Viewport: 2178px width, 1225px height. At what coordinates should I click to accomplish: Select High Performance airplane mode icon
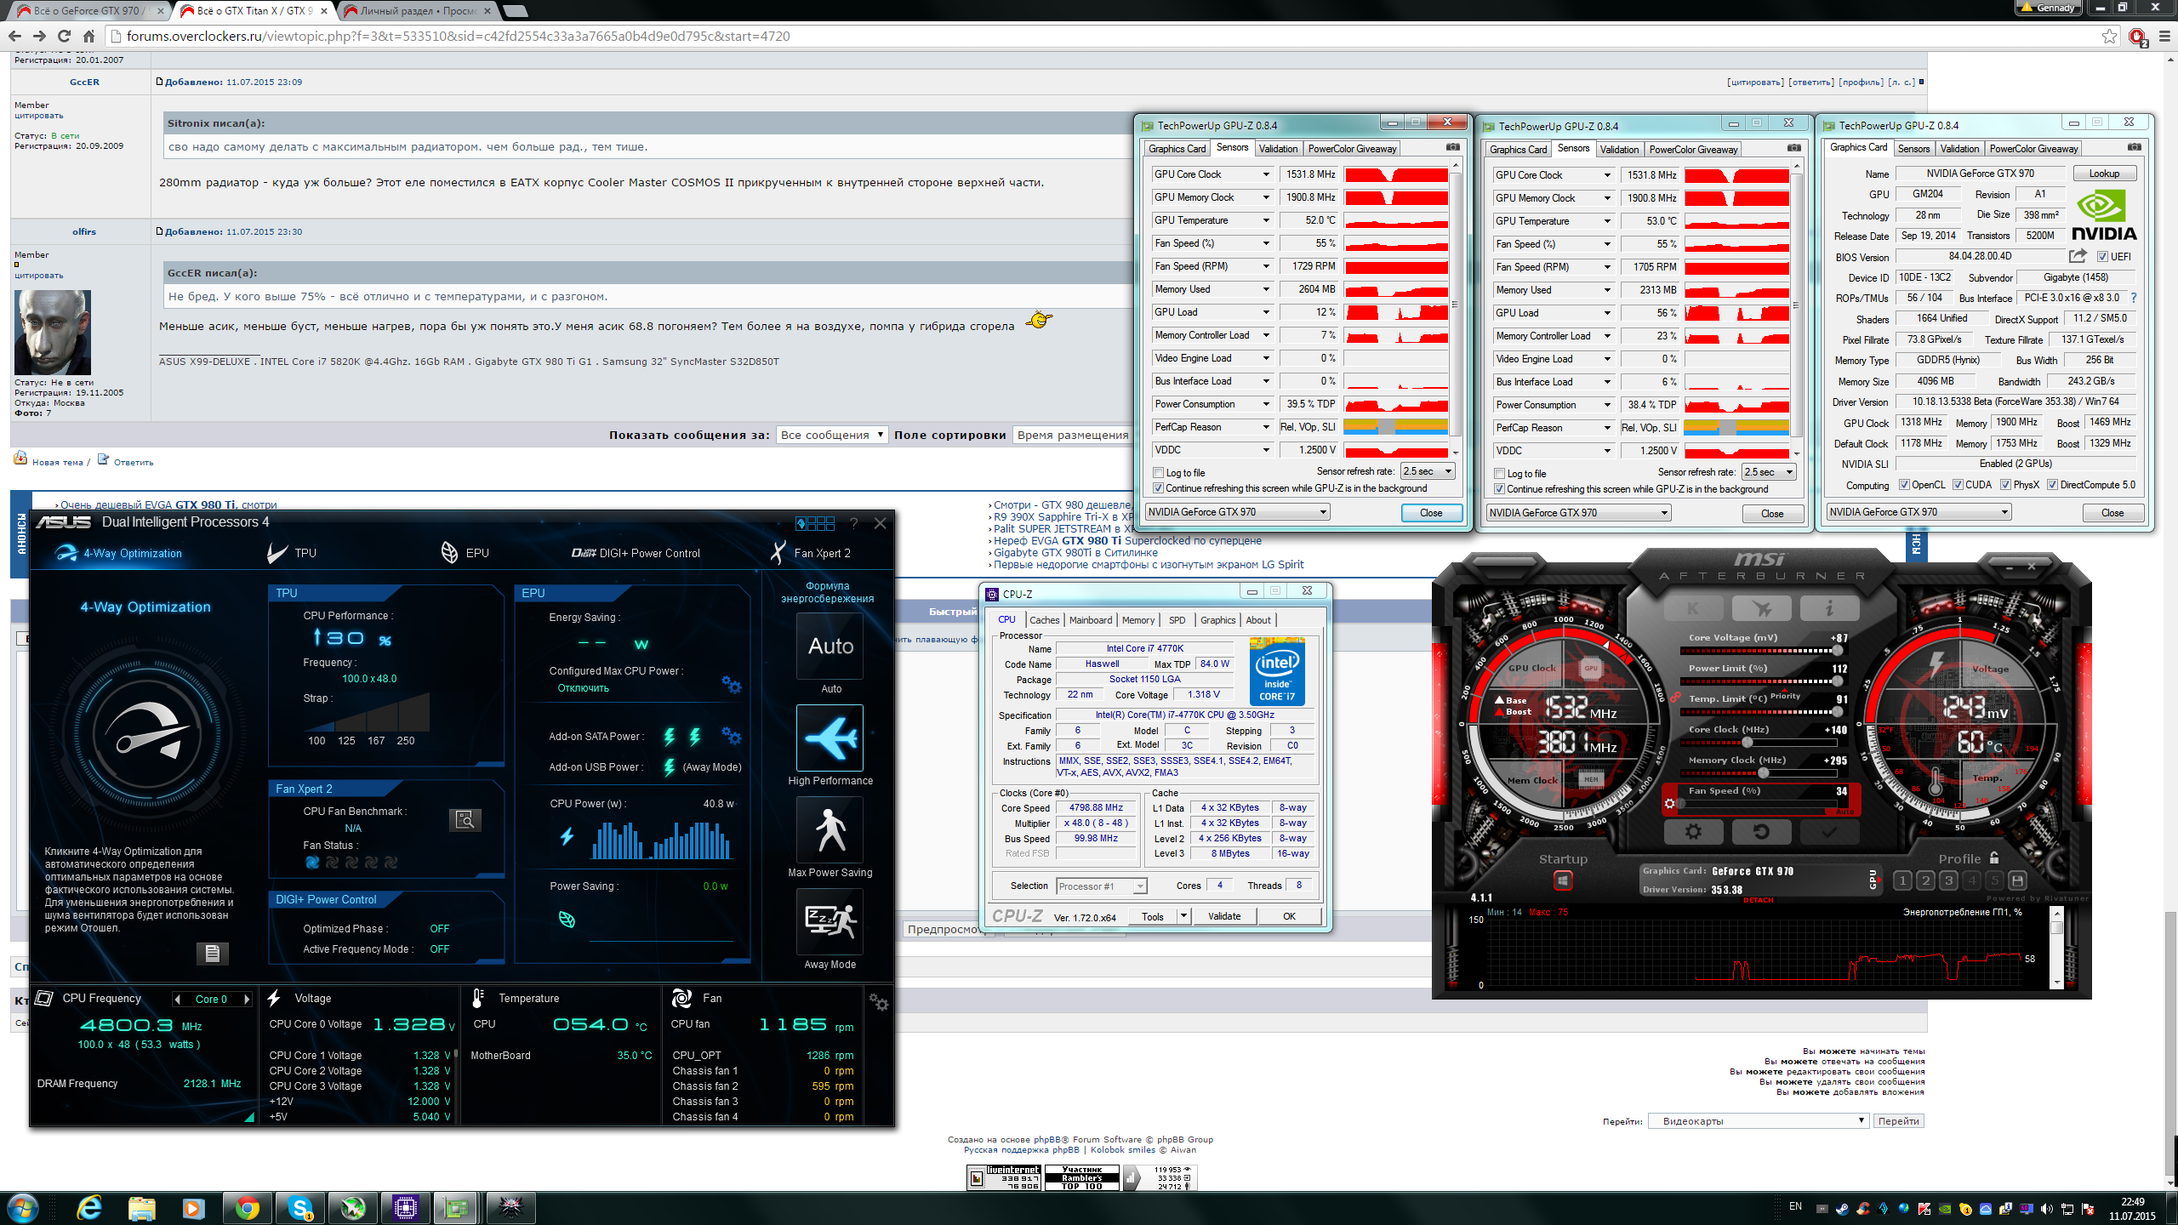(x=830, y=738)
